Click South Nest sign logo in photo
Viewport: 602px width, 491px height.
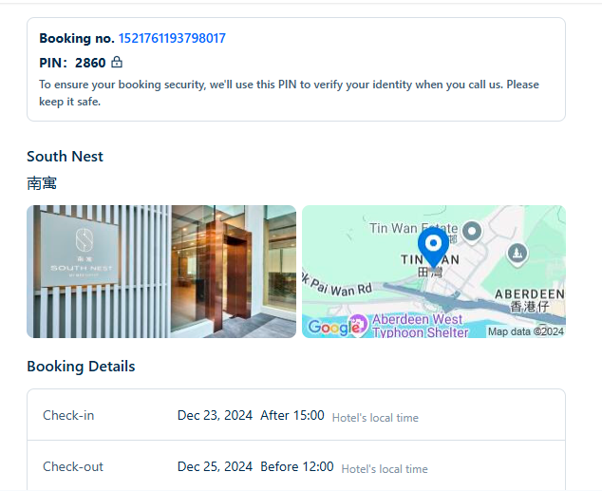point(85,239)
